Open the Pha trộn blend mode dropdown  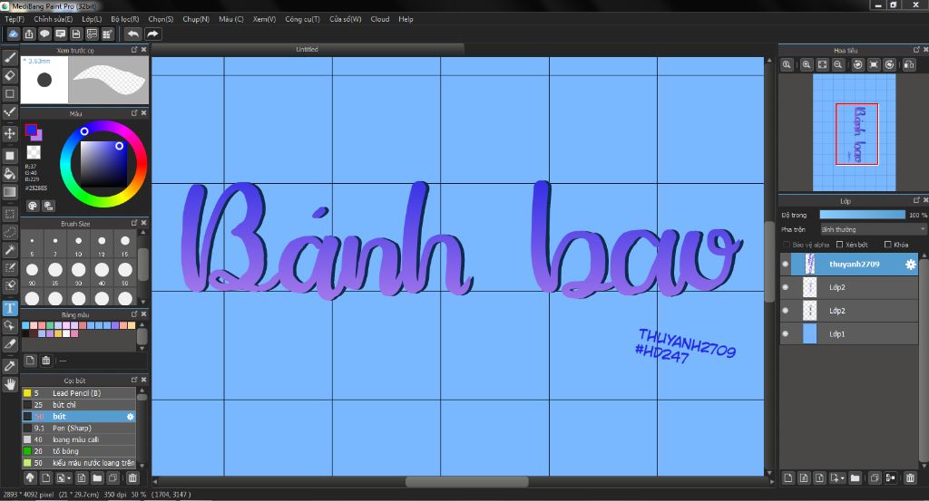pyautogui.click(x=873, y=229)
